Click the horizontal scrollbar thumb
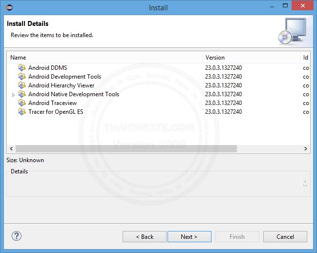Screen dimensions: 317x253 pos(126,149)
